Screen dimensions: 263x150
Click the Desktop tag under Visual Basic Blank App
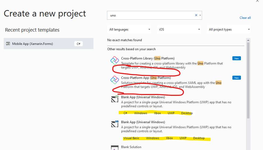tap(199, 138)
